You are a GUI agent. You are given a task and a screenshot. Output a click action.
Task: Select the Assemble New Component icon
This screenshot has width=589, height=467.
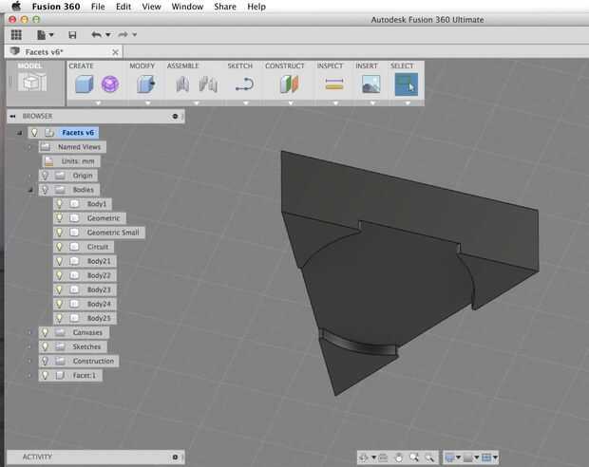click(x=182, y=84)
